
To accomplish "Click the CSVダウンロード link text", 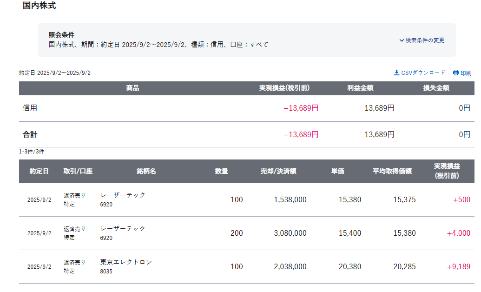I will pos(423,73).
